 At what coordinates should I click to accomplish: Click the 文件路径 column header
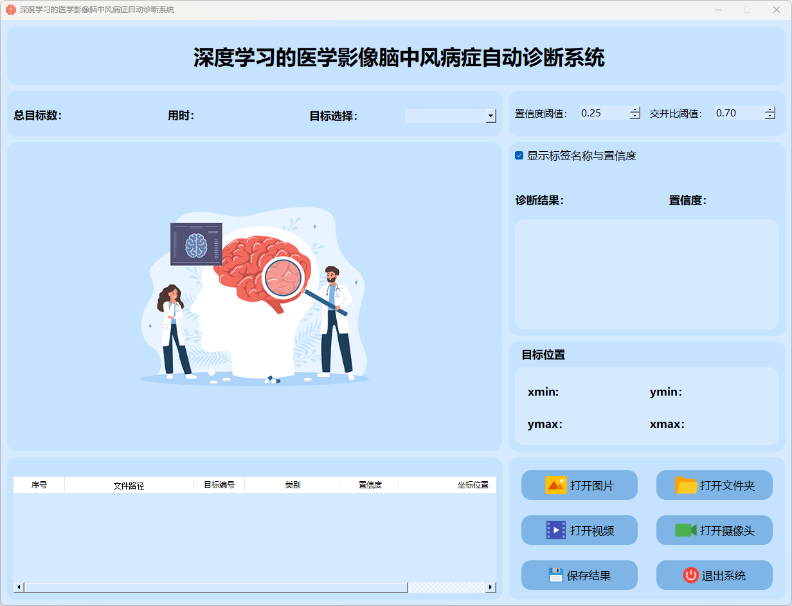[129, 485]
